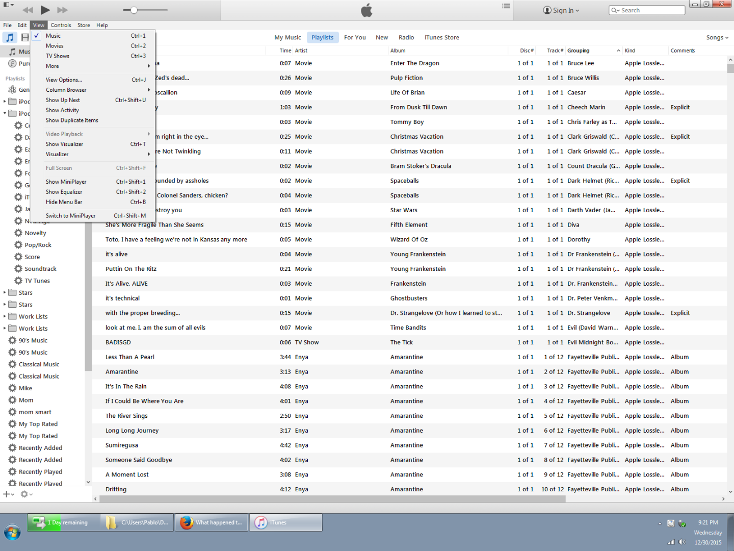734x551 pixels.
Task: Open the iTunes Store link
Action: (441, 37)
